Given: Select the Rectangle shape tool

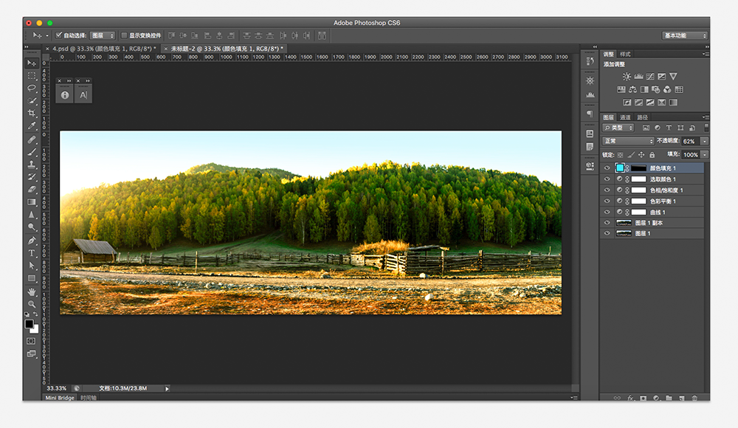Looking at the screenshot, I should 32,278.
